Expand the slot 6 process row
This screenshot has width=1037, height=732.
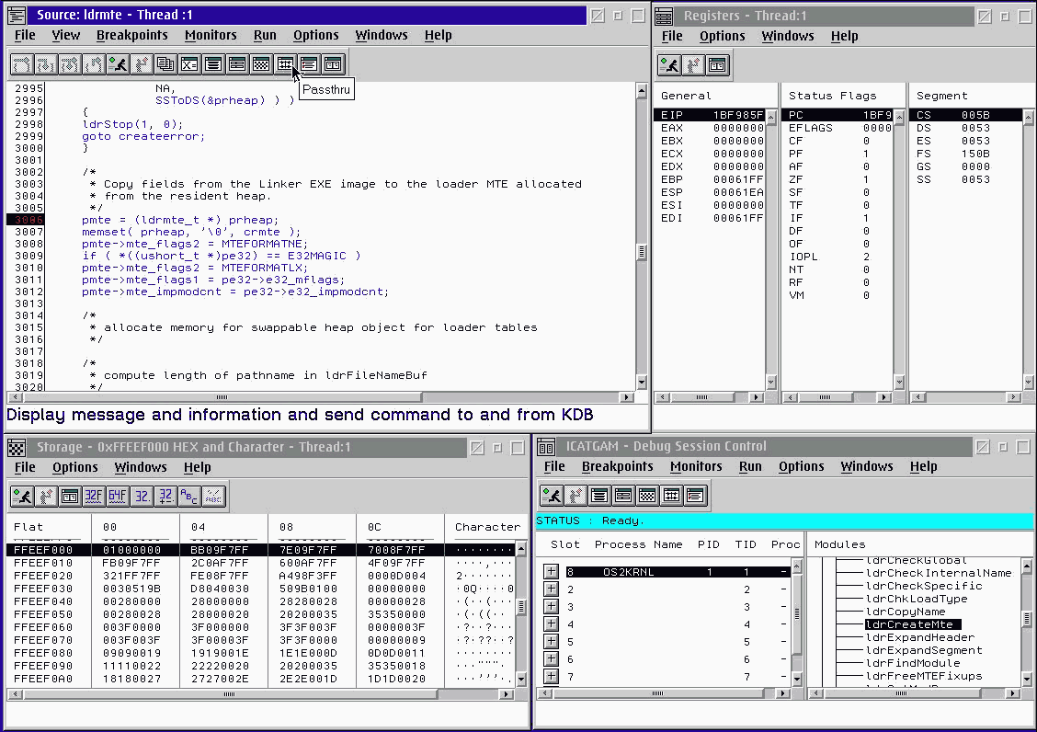coord(551,659)
